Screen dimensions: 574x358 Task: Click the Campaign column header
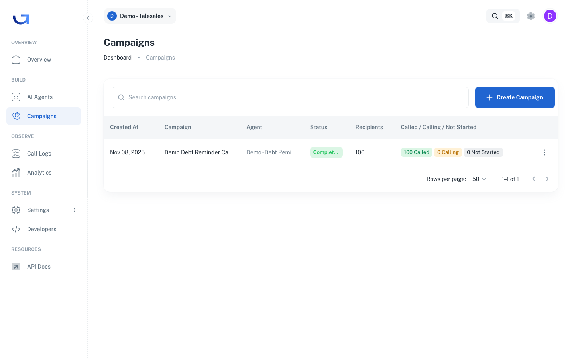click(178, 127)
